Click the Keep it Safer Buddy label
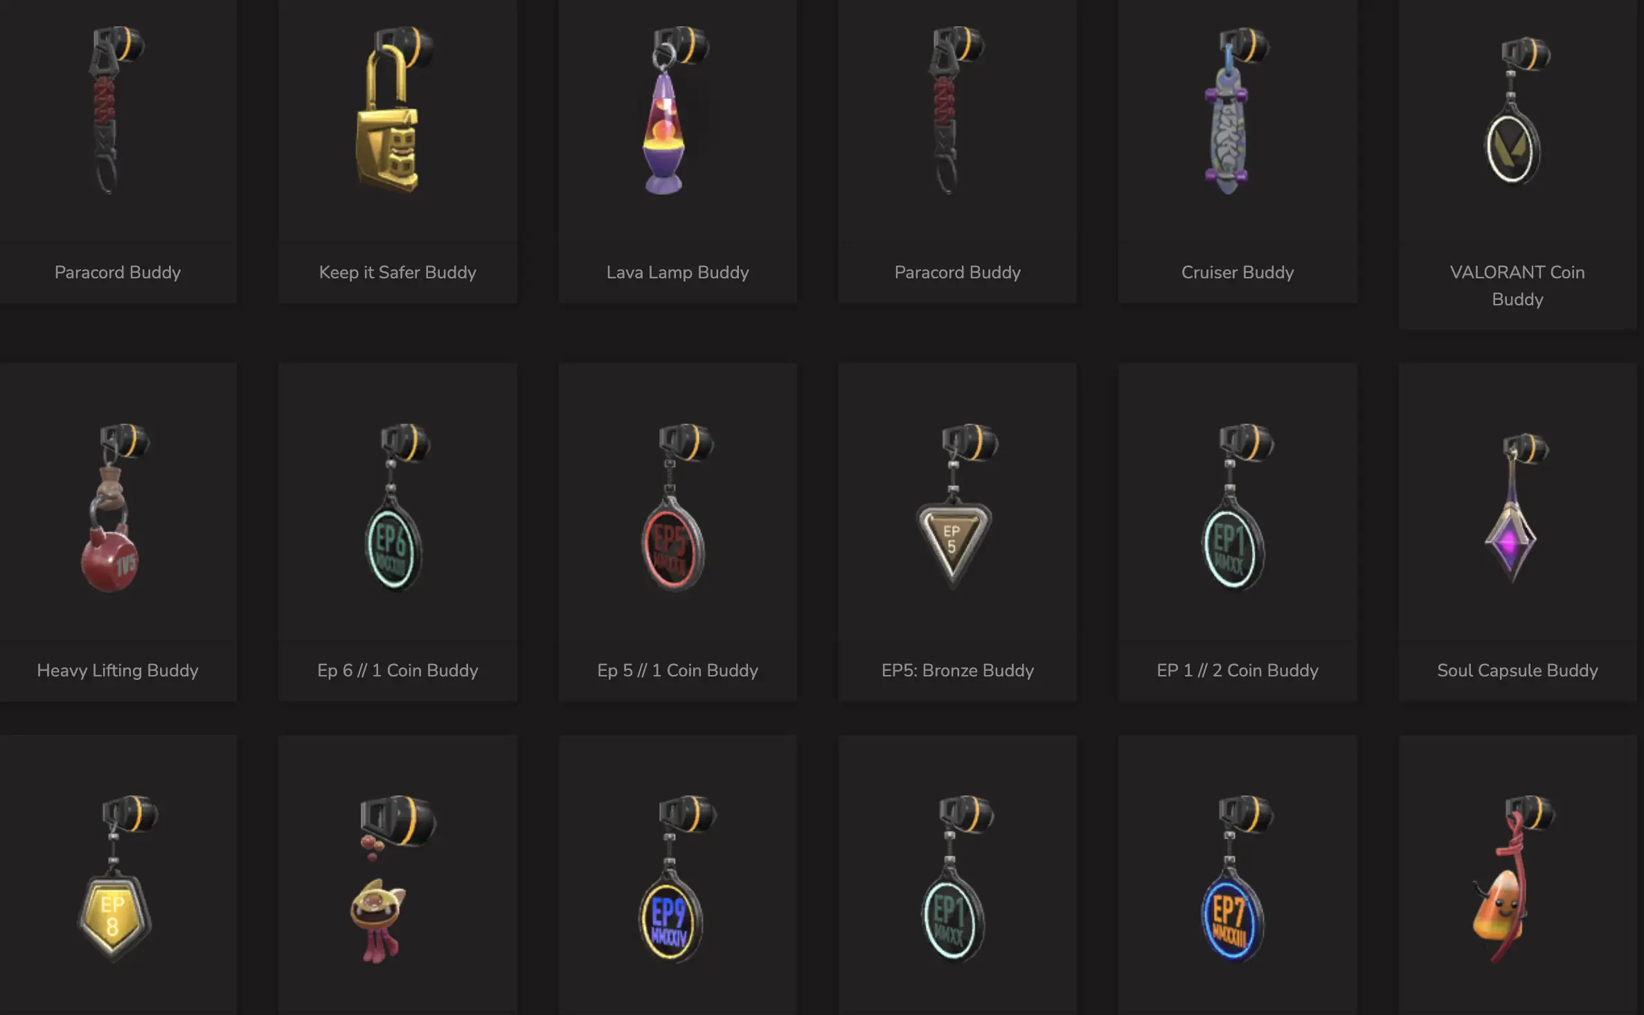Viewport: 1644px width, 1015px height. [397, 272]
